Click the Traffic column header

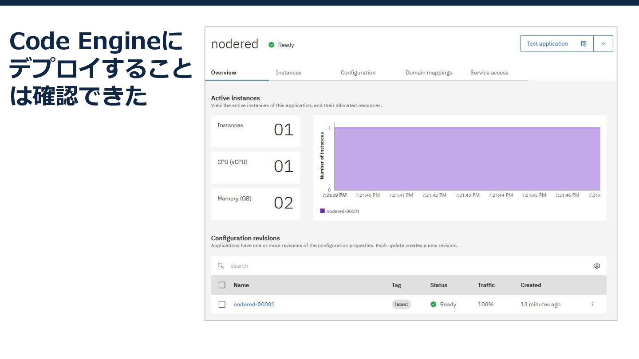486,285
